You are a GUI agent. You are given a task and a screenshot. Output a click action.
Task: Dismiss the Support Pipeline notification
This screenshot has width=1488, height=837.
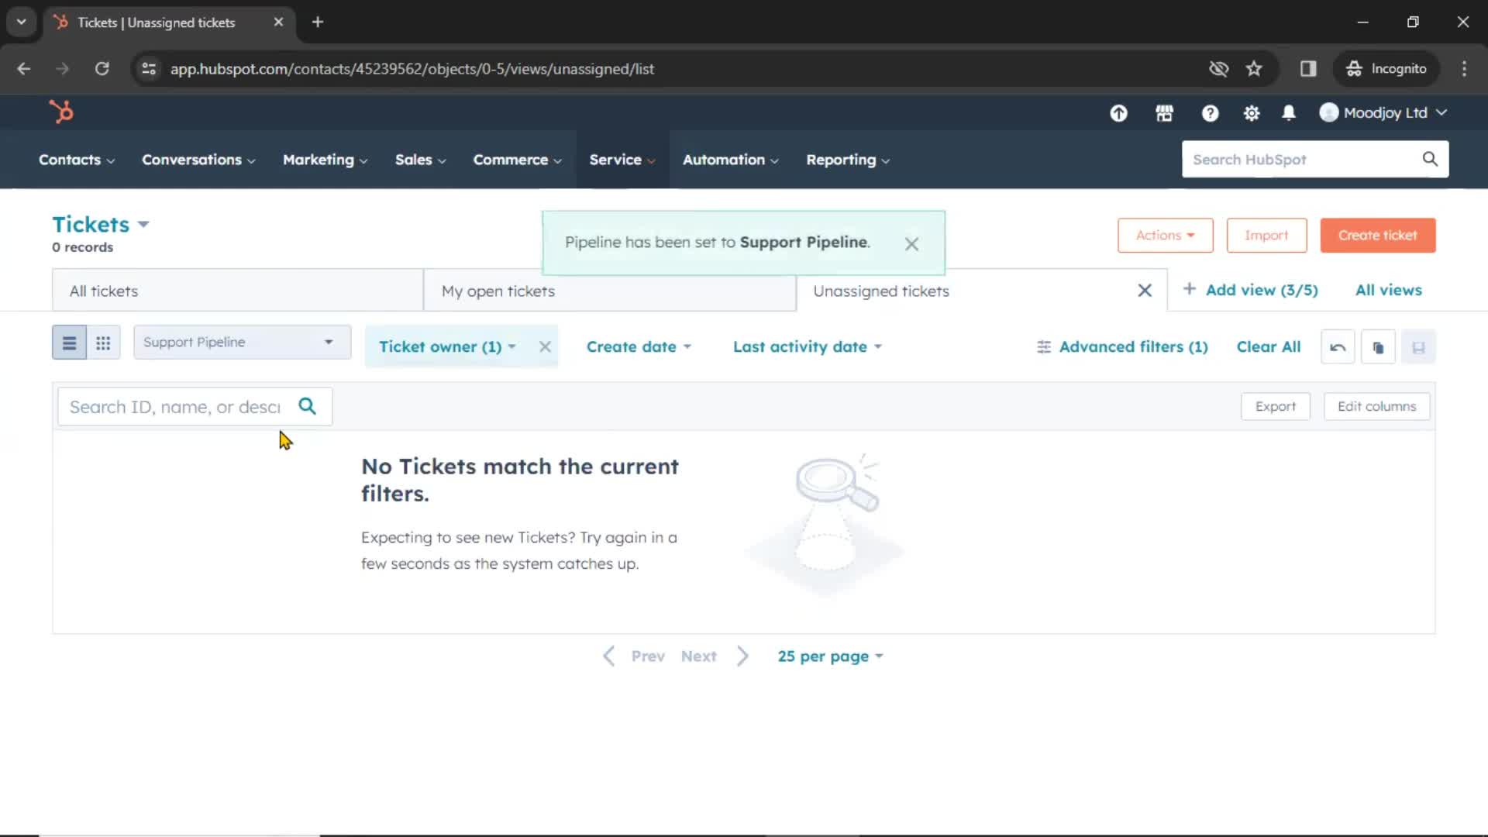911,243
